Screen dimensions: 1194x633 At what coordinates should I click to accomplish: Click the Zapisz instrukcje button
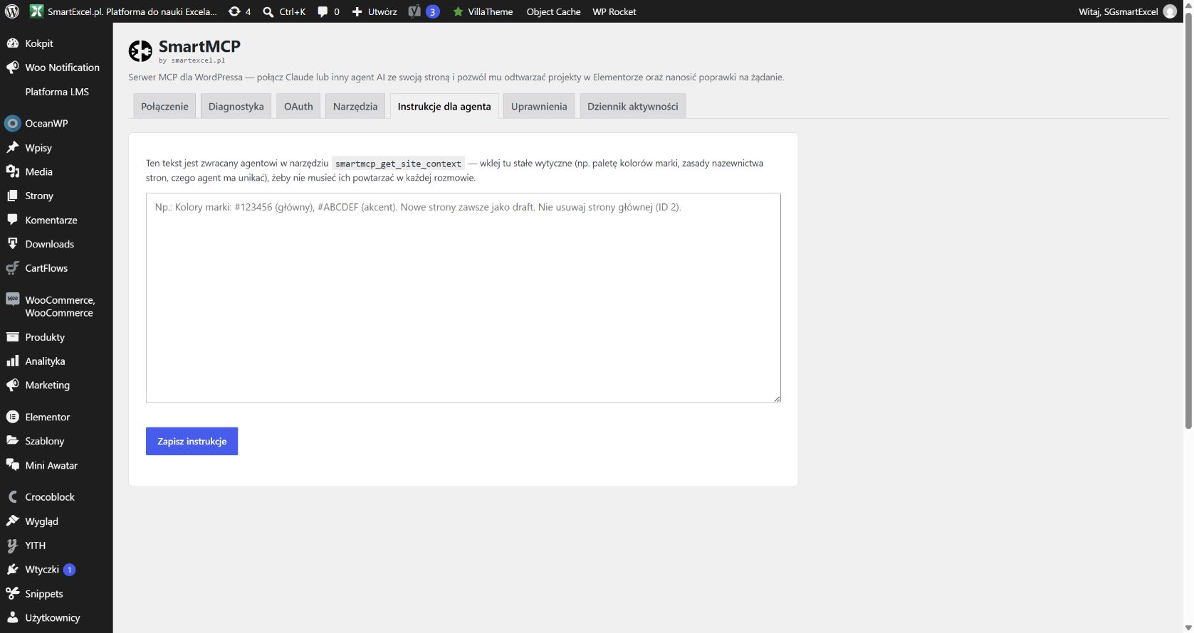click(192, 441)
